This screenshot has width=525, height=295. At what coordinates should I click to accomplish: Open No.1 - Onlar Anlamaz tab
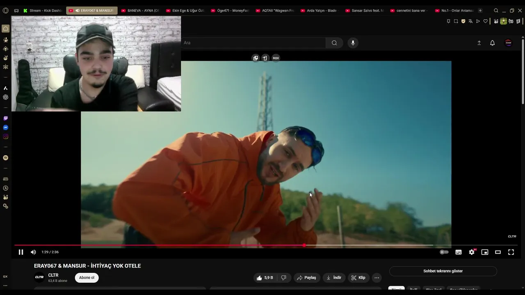point(454,11)
